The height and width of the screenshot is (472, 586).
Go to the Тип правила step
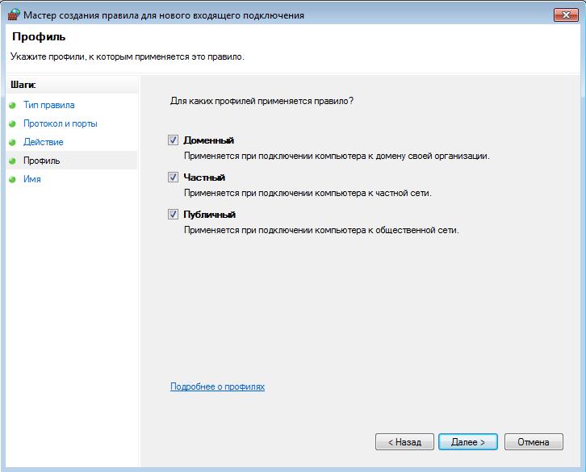[49, 105]
